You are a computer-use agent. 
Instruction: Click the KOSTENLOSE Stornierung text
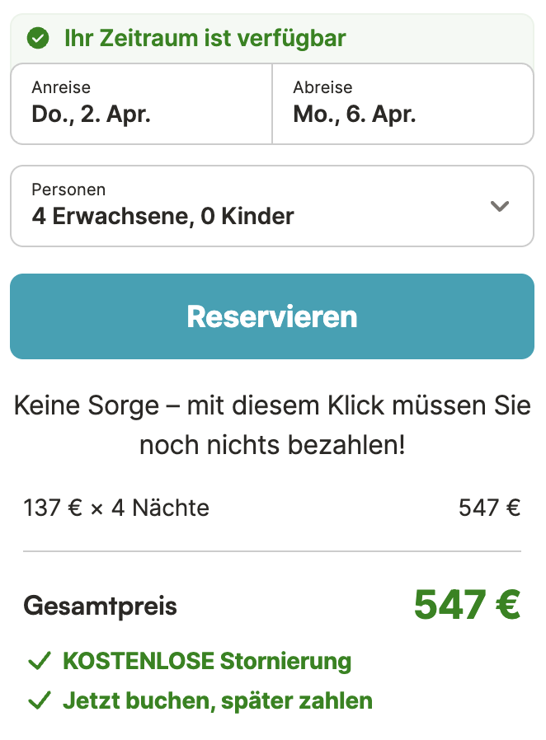click(207, 661)
